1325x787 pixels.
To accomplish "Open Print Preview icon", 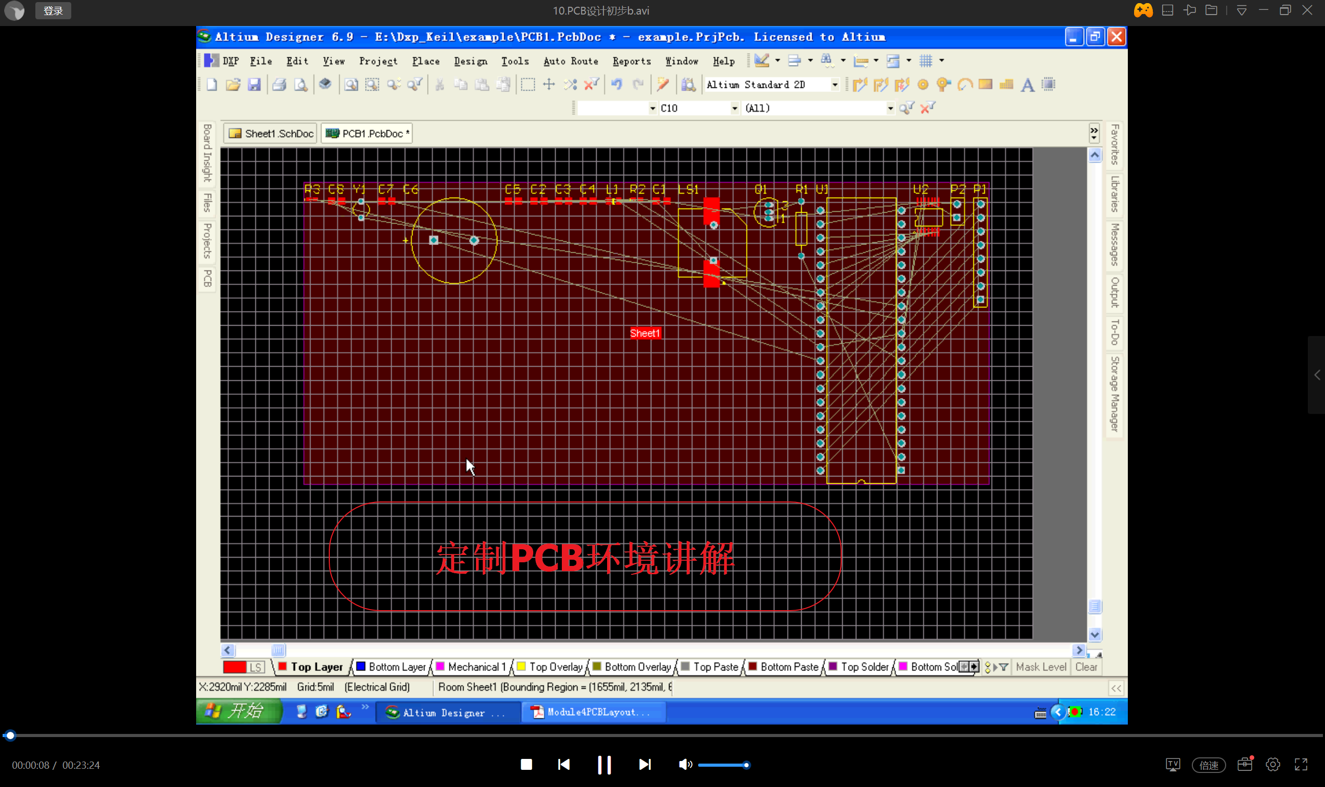I will click(x=301, y=84).
